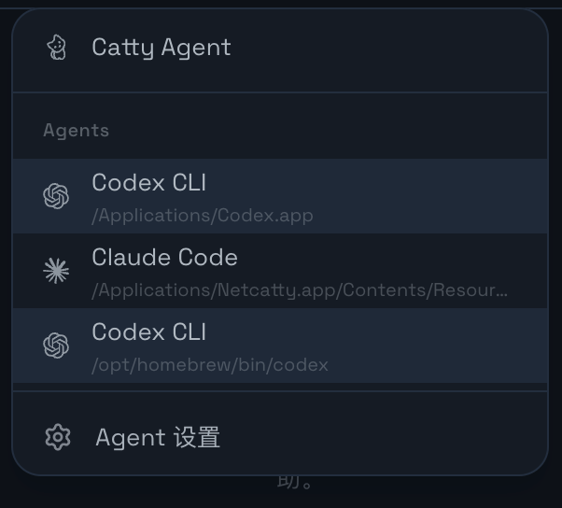Click the OpenAI logo beside /Applications/Codex.app
Viewport: 562px width, 508px height.
56,196
